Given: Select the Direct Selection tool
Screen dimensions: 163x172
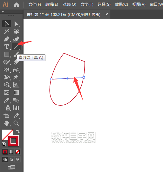Looking at the screenshot, I should click(16, 24).
